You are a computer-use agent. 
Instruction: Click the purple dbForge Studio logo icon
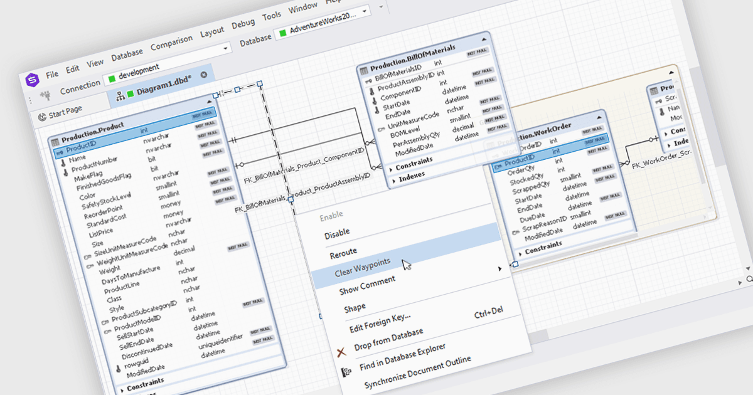click(31, 80)
